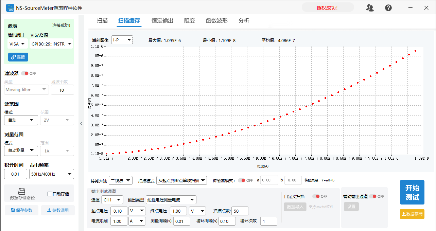This screenshot has width=436, height=231.
Task: Click the sensor coefficient b field
Action: [293, 180]
